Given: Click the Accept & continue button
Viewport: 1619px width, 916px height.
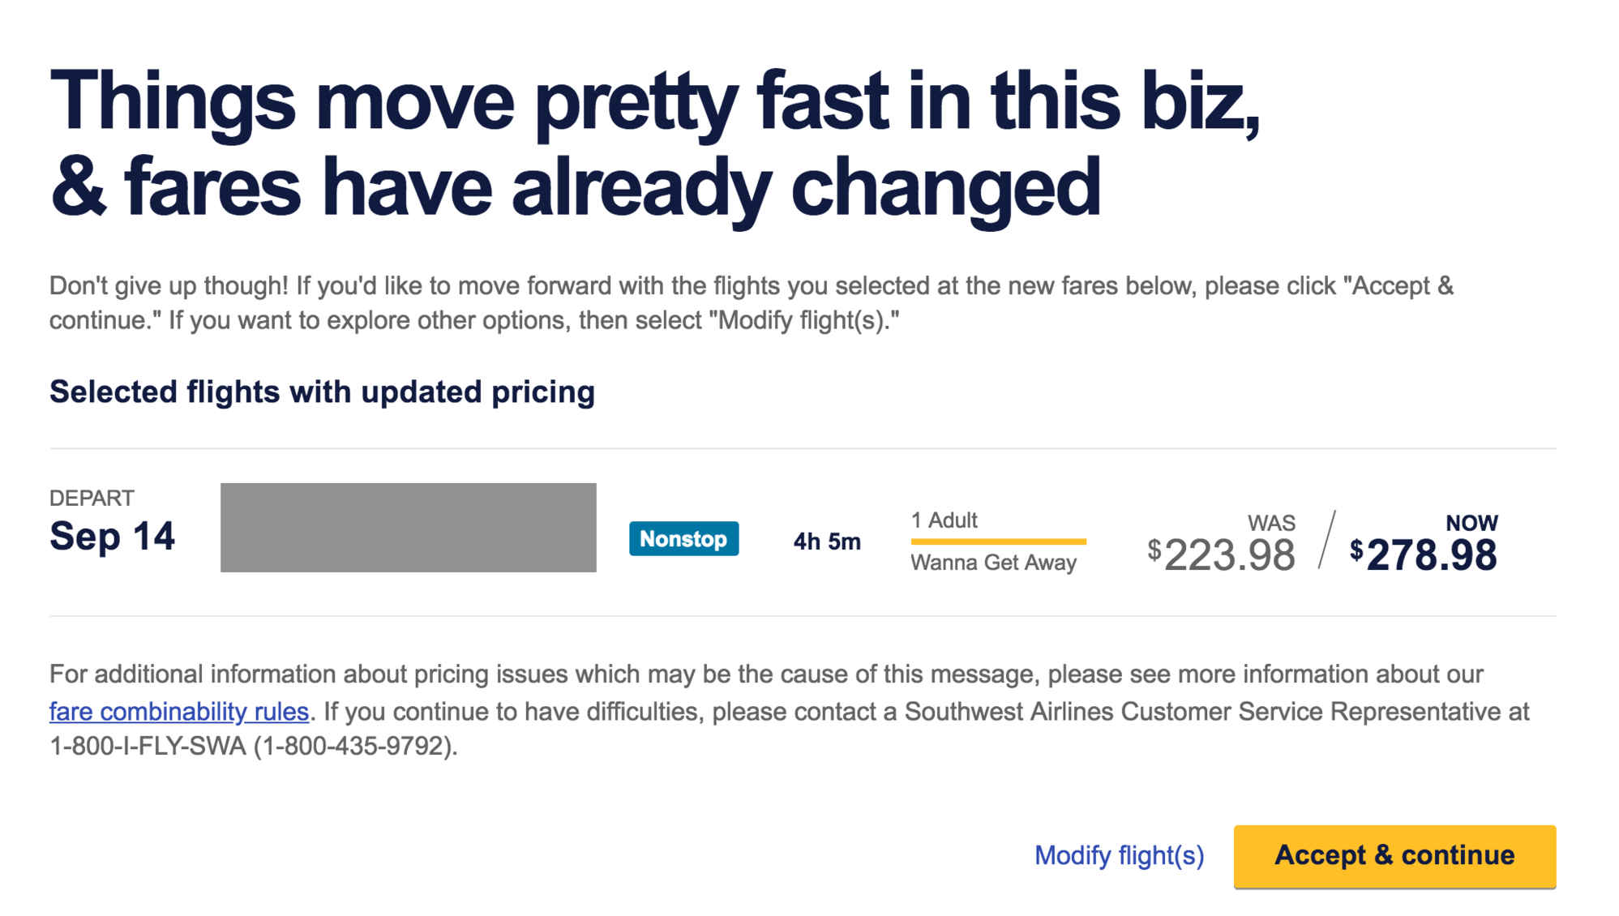Looking at the screenshot, I should 1394,856.
